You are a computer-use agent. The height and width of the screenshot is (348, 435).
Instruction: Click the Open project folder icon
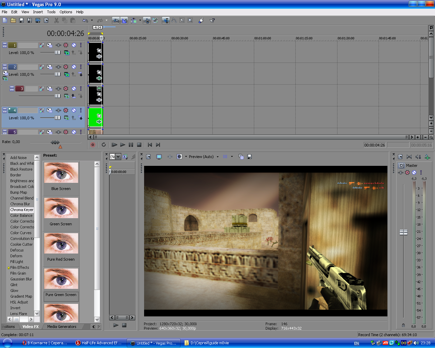[13, 20]
